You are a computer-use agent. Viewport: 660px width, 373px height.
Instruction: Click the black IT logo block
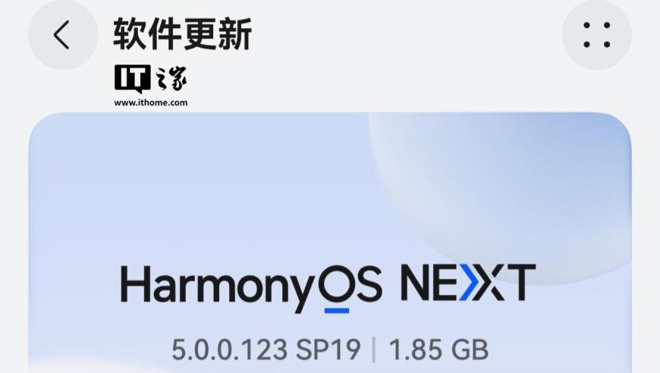[x=132, y=79]
